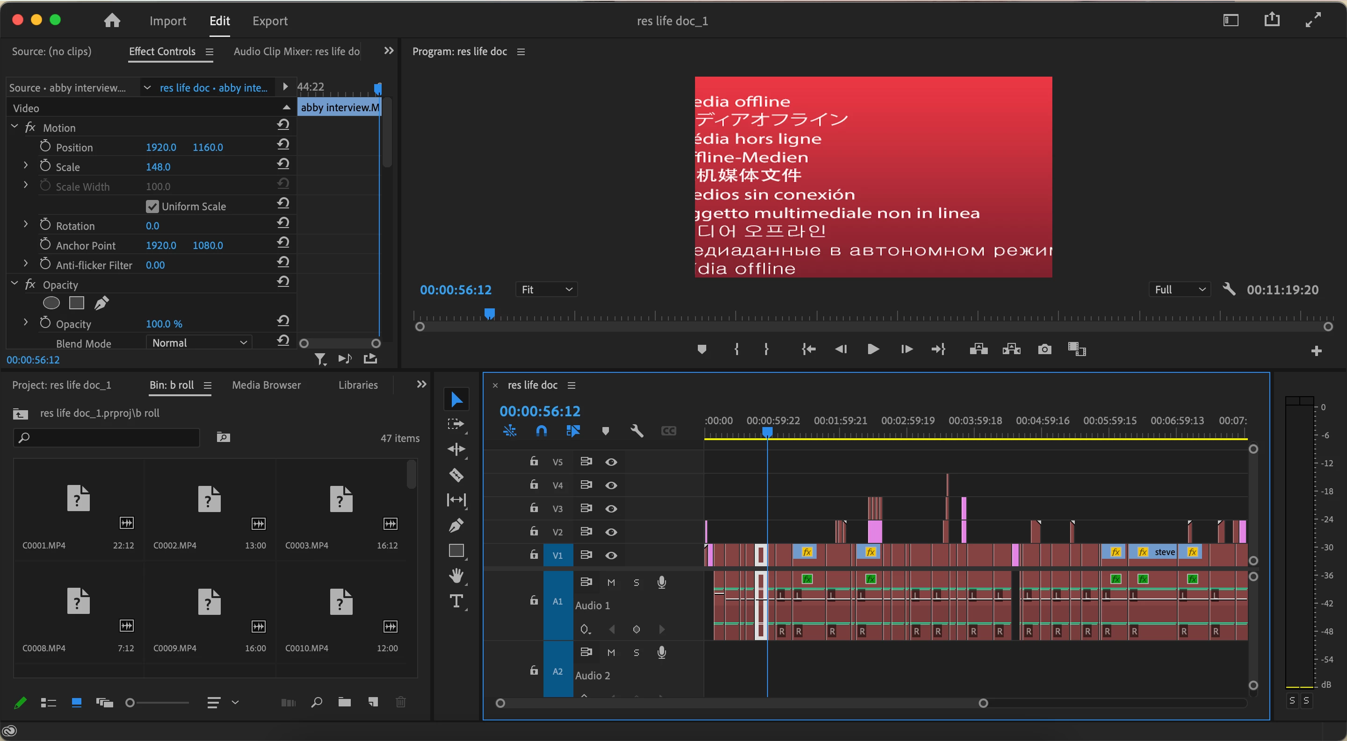Select the Pen tool in timeline toolbar

point(456,525)
